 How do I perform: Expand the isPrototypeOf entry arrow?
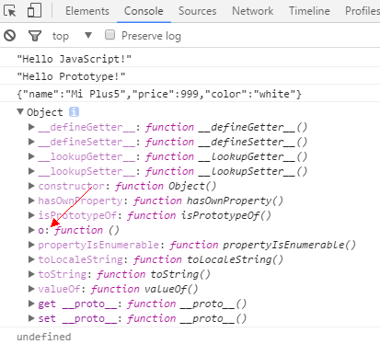31,215
